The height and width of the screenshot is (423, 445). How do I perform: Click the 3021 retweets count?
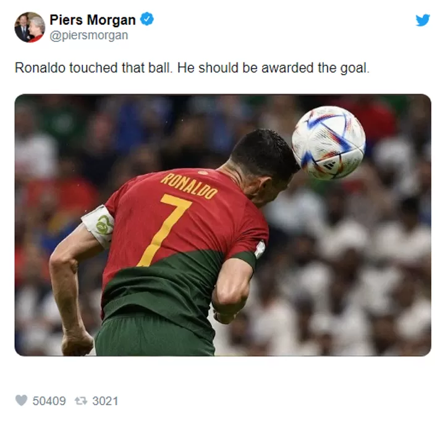[105, 401]
